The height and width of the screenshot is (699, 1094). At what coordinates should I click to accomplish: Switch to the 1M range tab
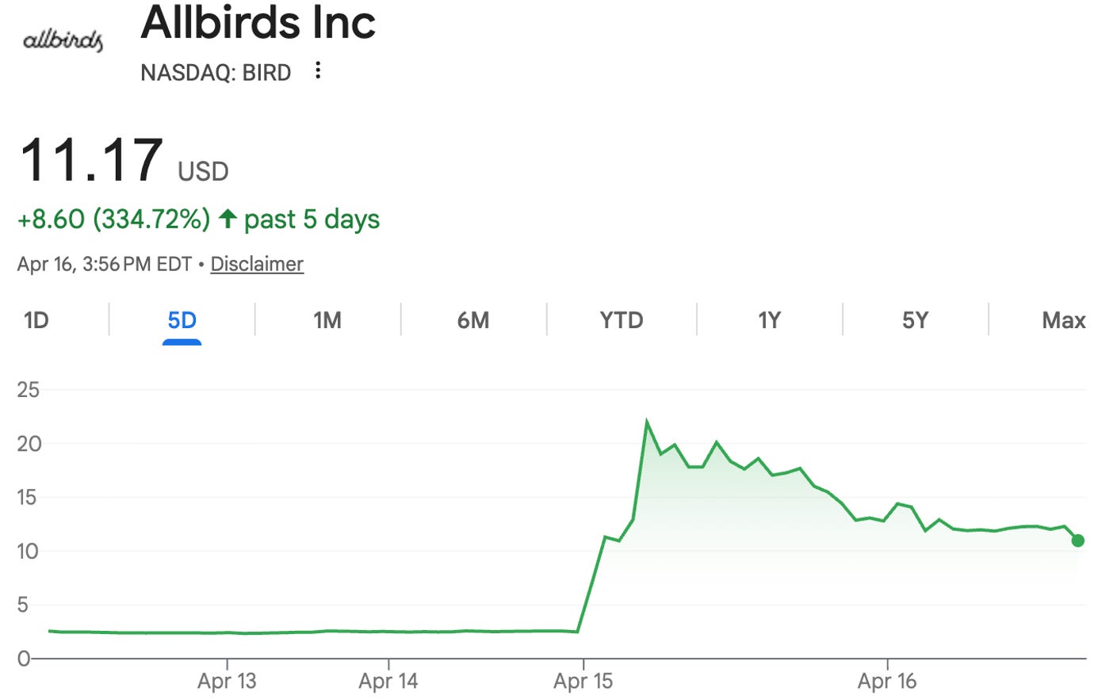pyautogui.click(x=327, y=320)
